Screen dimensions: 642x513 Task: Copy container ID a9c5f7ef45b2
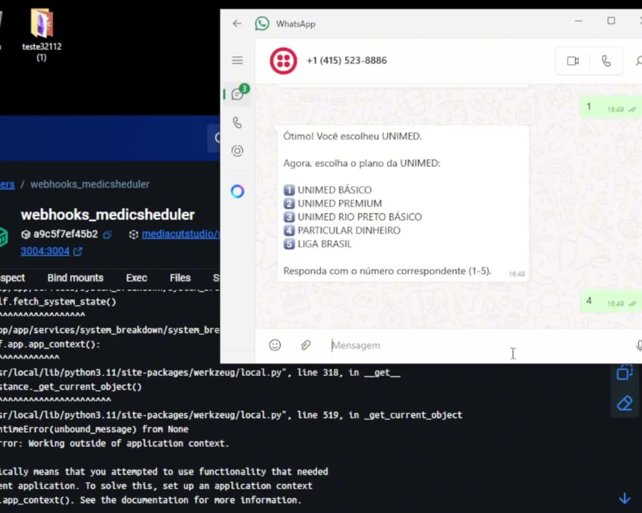coord(107,235)
